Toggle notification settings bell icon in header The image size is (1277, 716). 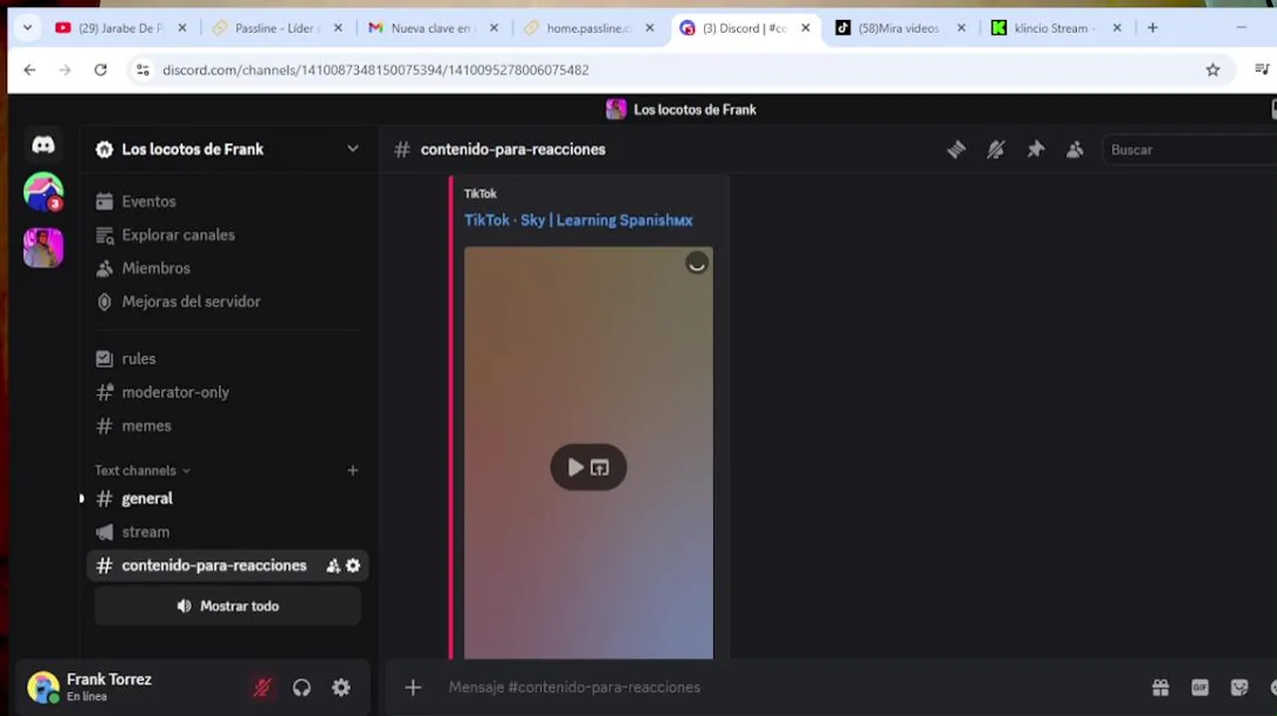point(996,149)
